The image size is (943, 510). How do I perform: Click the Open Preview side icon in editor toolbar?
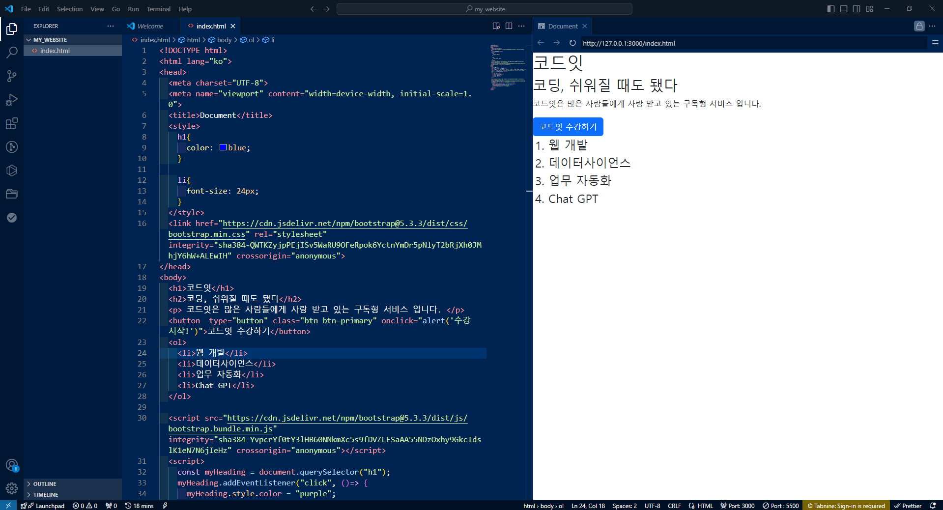[496, 26]
